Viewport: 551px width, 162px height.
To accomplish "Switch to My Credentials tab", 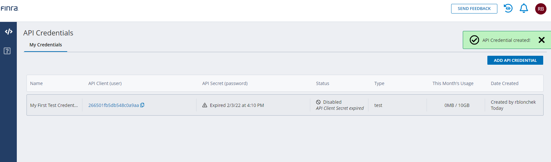I will click(x=46, y=45).
